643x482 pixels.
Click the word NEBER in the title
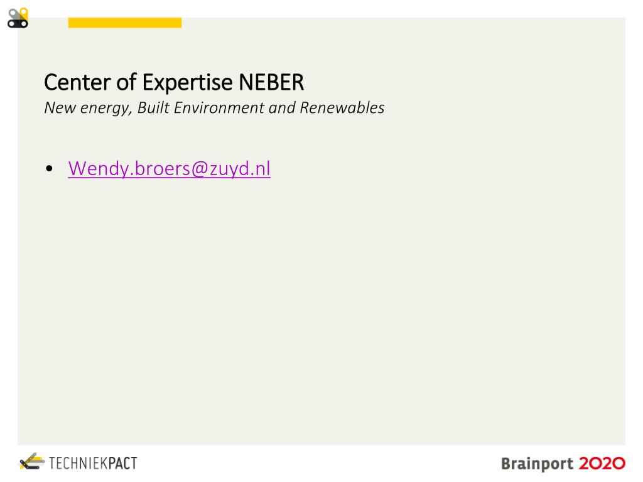click(271, 82)
